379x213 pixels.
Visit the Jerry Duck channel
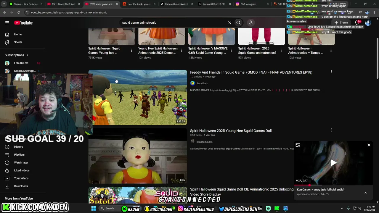tap(202, 83)
